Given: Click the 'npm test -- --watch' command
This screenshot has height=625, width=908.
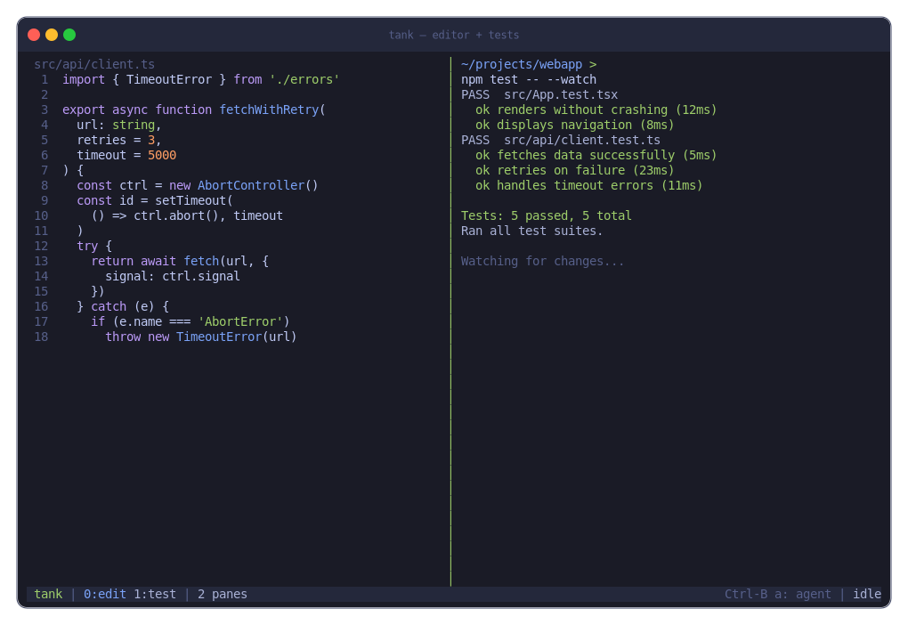Looking at the screenshot, I should (x=529, y=79).
